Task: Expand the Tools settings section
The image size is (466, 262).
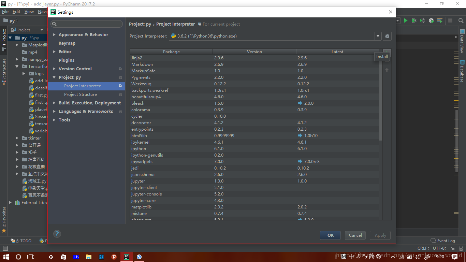Action: 54,120
